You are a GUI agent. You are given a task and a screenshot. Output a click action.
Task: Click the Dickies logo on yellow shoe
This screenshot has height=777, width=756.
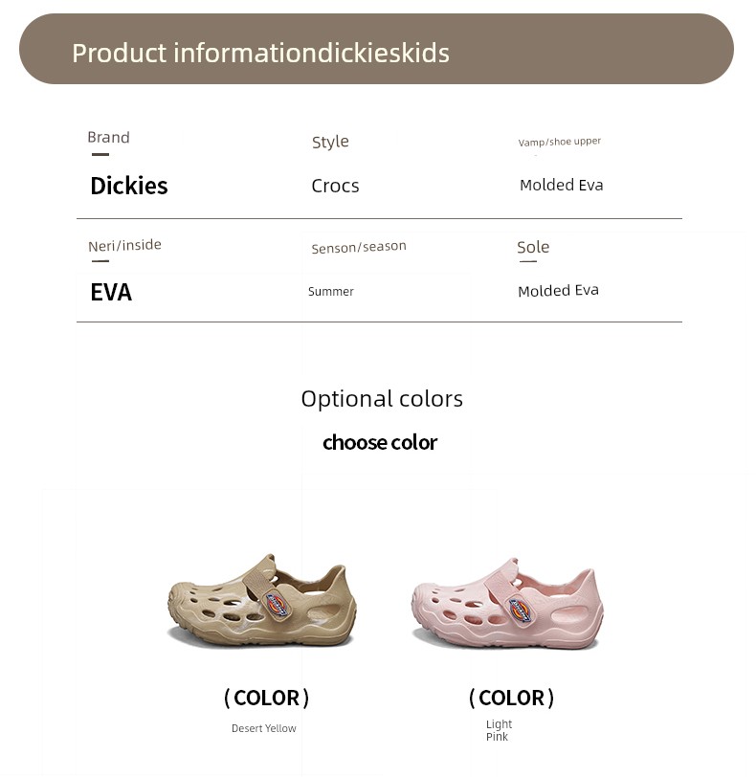(277, 605)
